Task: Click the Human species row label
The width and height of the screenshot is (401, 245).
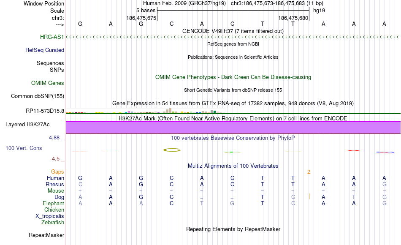Action: click(55, 178)
